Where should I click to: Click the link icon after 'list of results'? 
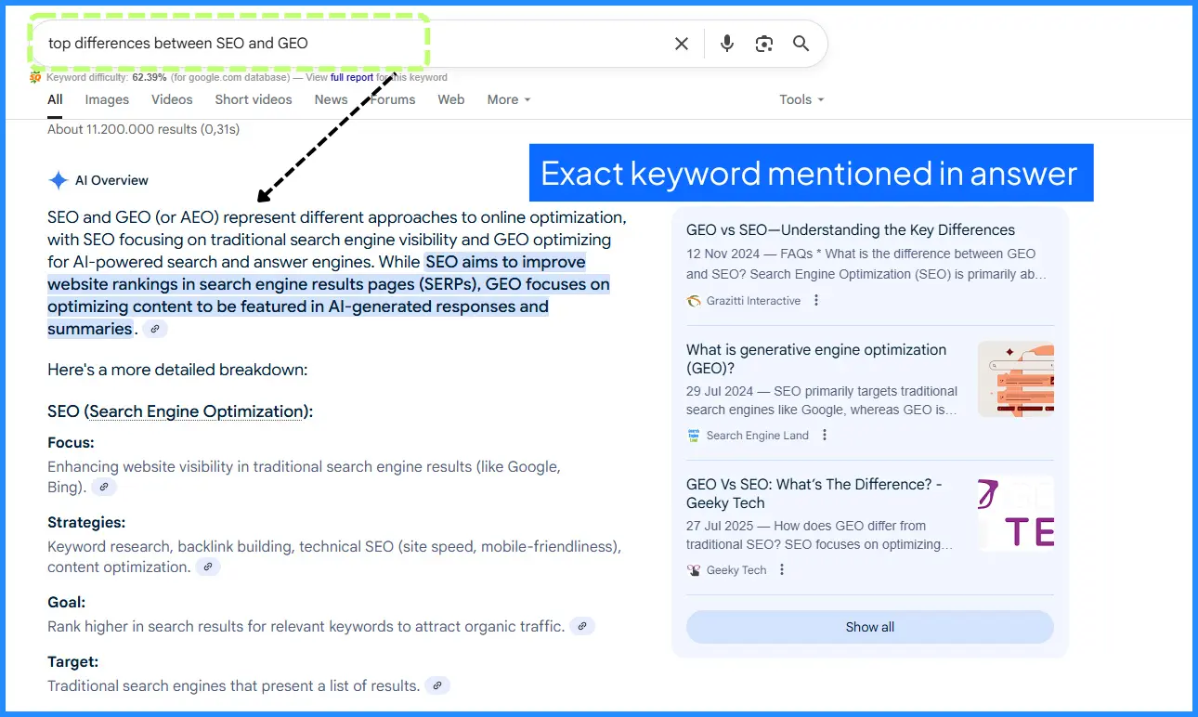tap(437, 685)
